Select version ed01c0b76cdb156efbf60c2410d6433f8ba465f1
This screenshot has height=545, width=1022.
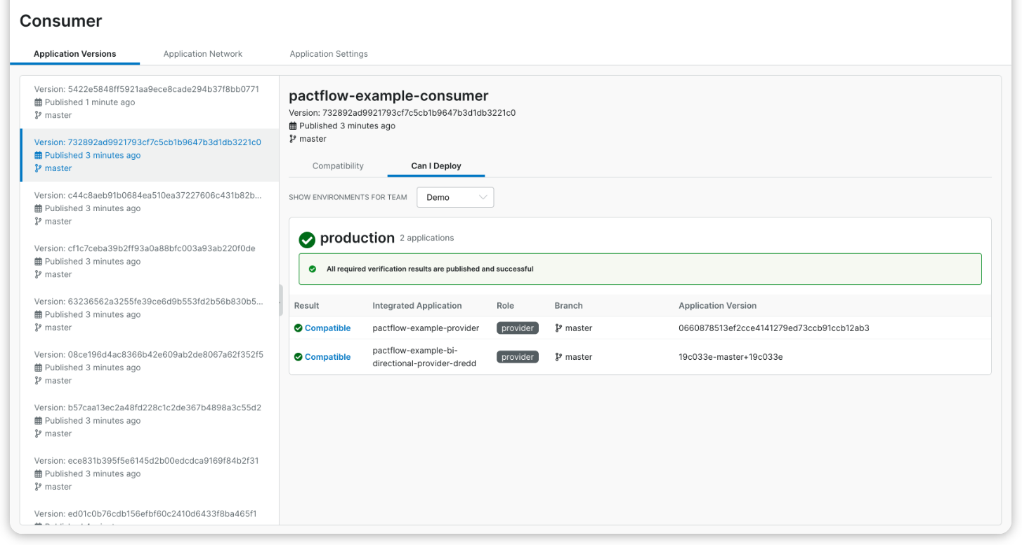pyautogui.click(x=150, y=513)
